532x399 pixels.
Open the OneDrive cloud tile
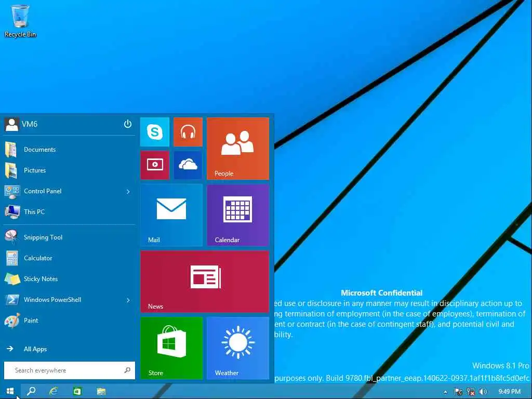(x=188, y=165)
